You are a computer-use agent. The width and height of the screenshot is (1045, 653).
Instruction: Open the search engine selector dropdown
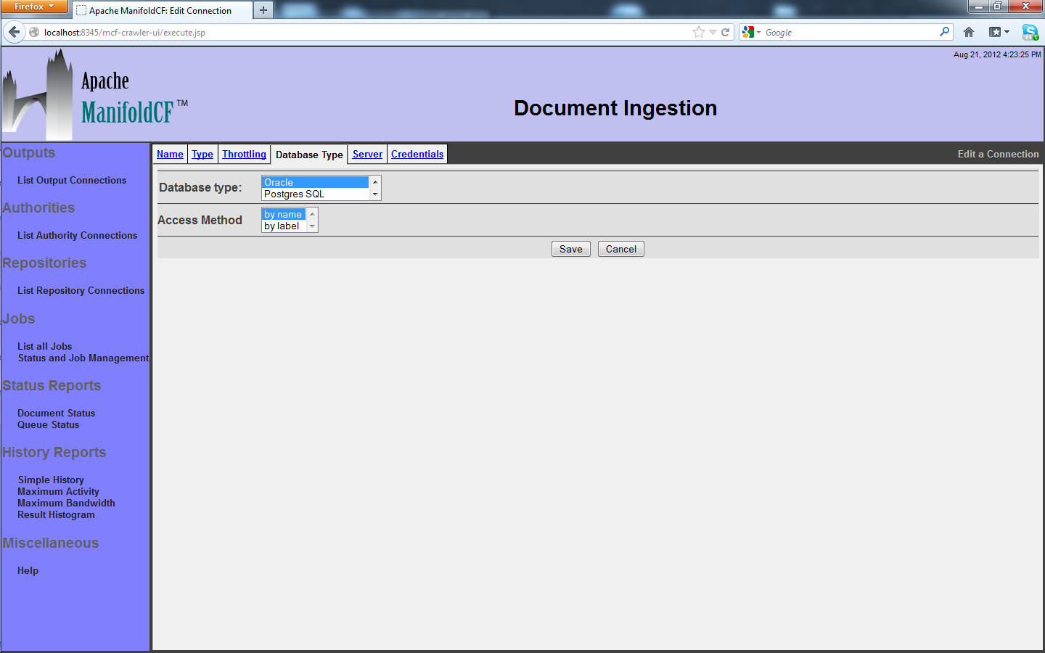coord(751,32)
